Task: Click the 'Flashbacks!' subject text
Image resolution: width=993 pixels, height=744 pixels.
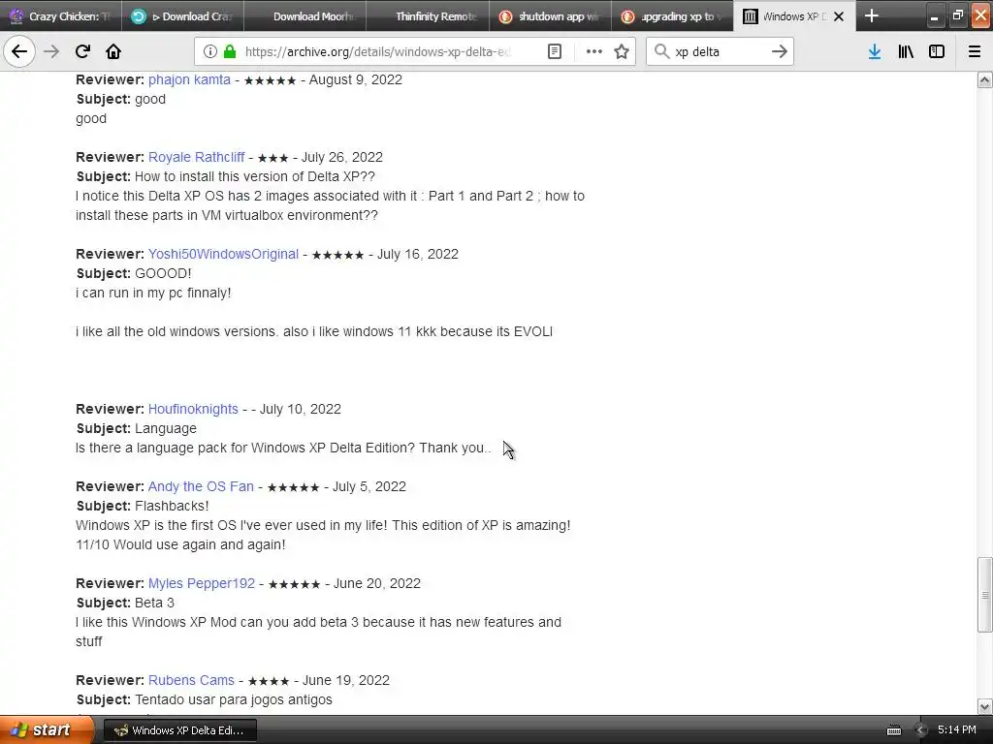Action: coord(172,506)
